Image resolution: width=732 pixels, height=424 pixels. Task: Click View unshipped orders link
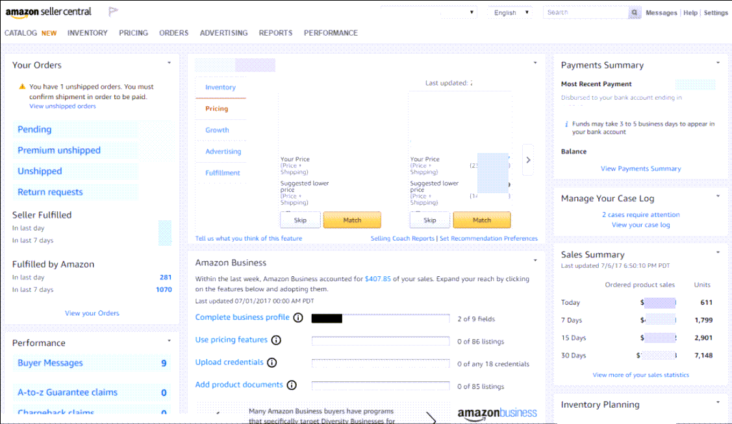(62, 106)
